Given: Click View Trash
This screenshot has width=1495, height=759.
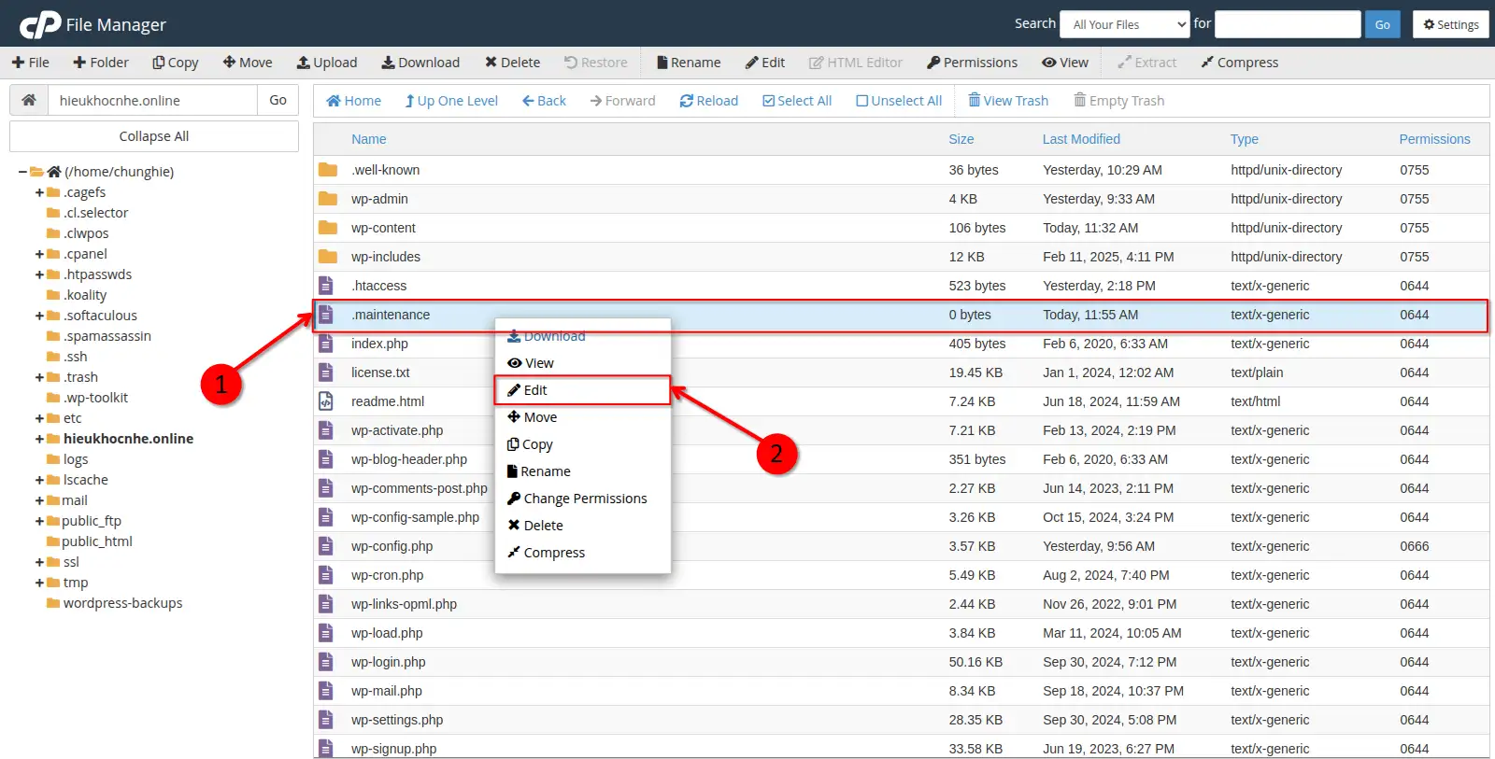Looking at the screenshot, I should (x=1008, y=101).
